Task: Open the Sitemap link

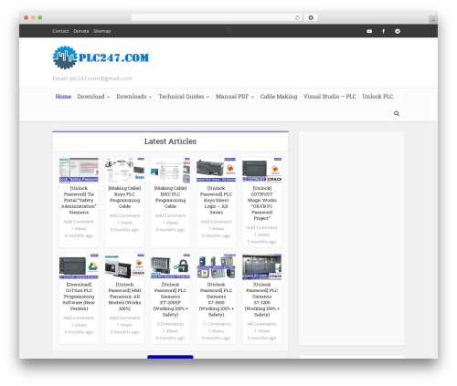Action: 101,31
